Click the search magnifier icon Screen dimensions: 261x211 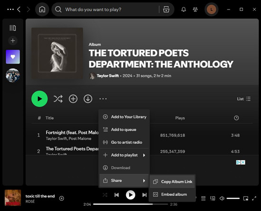point(58,9)
